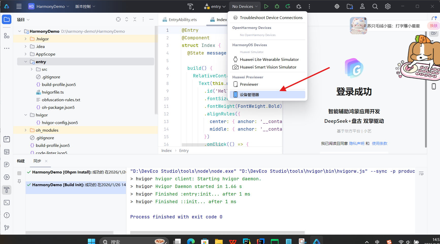
Task: Click the build hammer icon in toolbar
Action: (190, 6)
